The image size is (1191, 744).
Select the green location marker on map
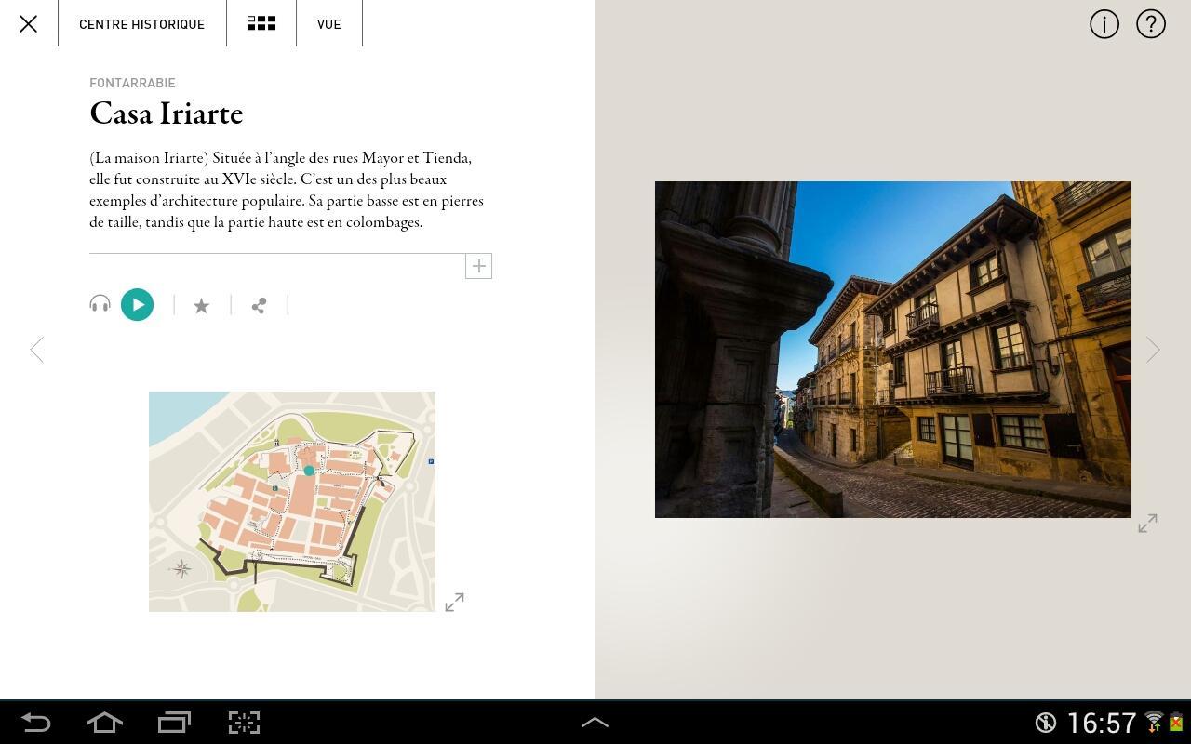click(x=309, y=471)
